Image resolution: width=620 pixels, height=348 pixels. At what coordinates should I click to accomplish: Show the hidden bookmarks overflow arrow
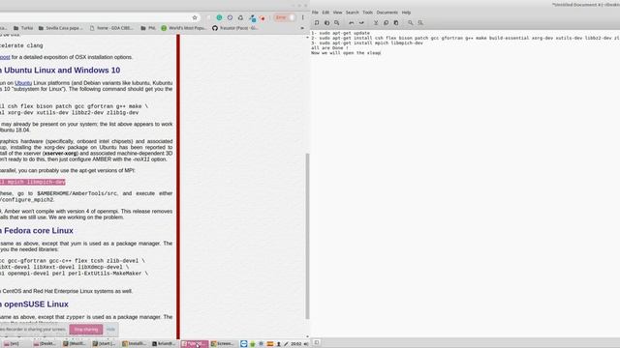(x=302, y=28)
